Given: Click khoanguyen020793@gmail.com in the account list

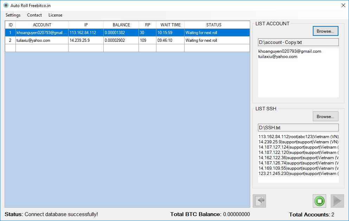Looking at the screenshot, I should click(290, 51).
